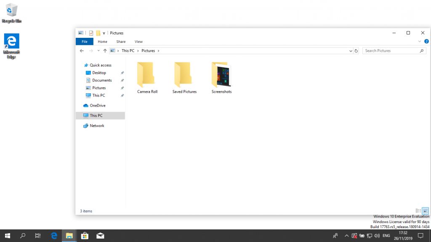Select Quick access in navigation pane
This screenshot has height=242, width=431.
point(101,65)
